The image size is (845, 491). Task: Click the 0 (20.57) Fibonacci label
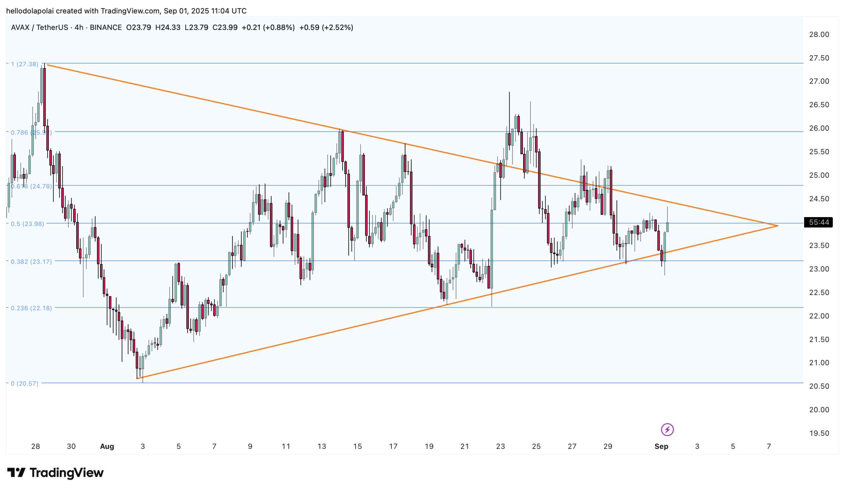(24, 383)
